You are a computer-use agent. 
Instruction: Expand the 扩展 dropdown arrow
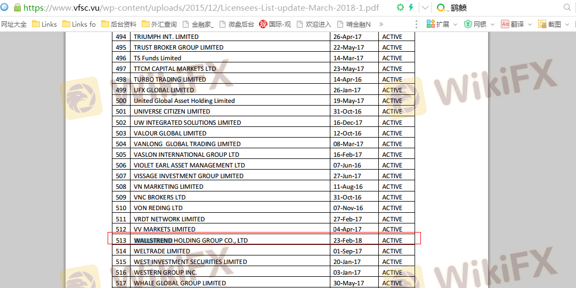455,25
